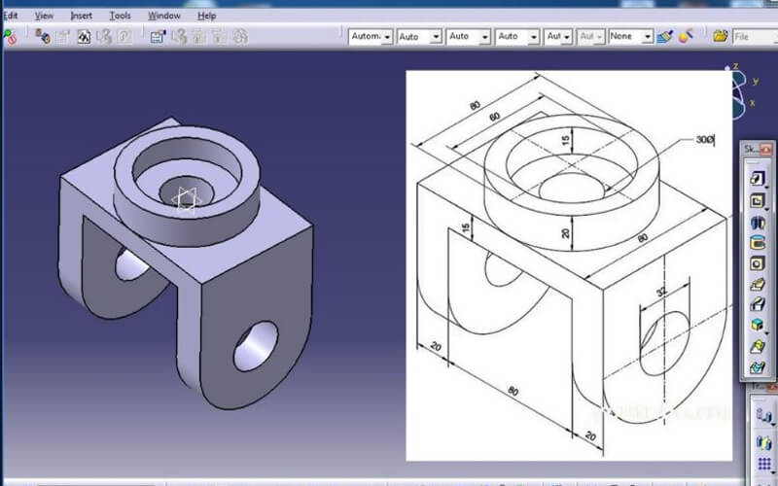Select the Rib tool icon
778x486 pixels.
coord(756,285)
